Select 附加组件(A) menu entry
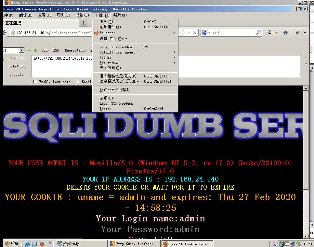 pyautogui.click(x=135, y=27)
